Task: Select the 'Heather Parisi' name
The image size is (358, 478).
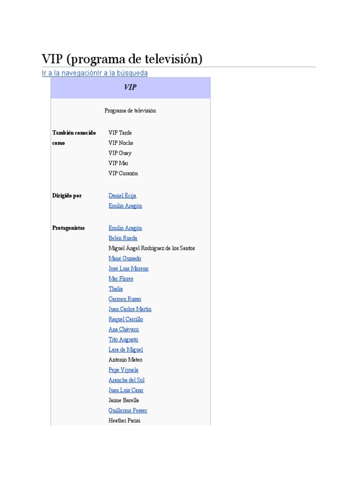Action: click(124, 421)
